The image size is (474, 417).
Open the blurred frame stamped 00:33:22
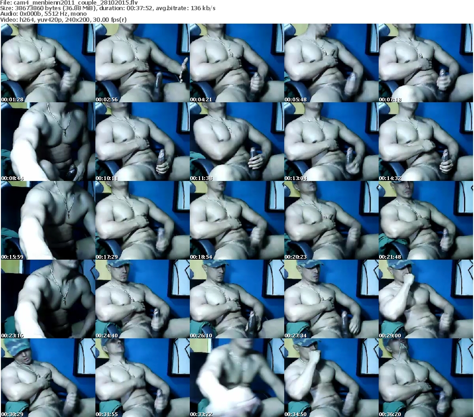tap(237, 378)
